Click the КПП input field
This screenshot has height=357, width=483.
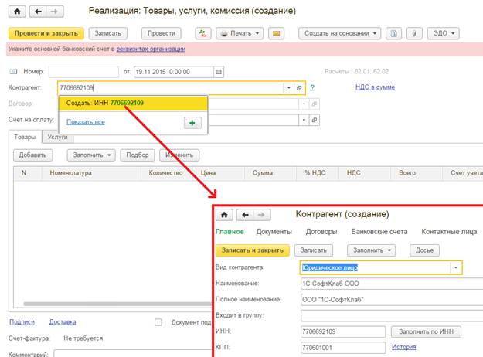pos(343,348)
